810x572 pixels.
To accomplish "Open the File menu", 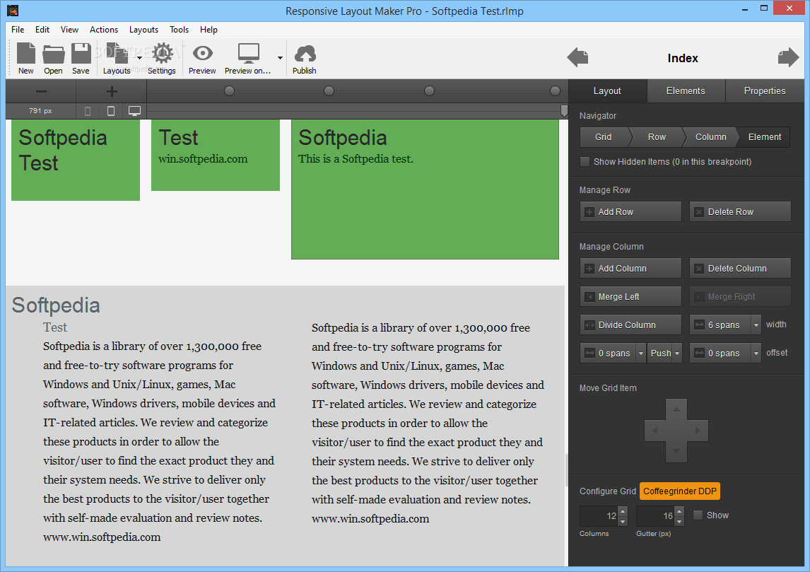I will 18,30.
